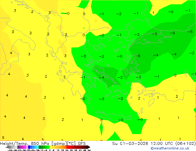Click the bright red legend swatch above 24
Screen dimensions: 196x151
click(67, 147)
